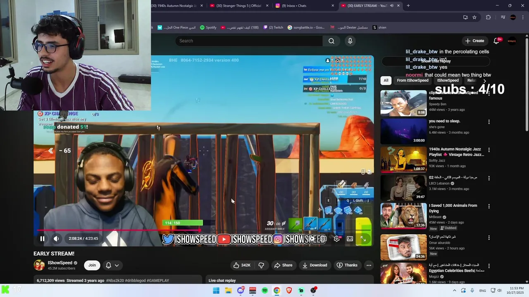Open IShowSpeed channel name link

pos(60,263)
